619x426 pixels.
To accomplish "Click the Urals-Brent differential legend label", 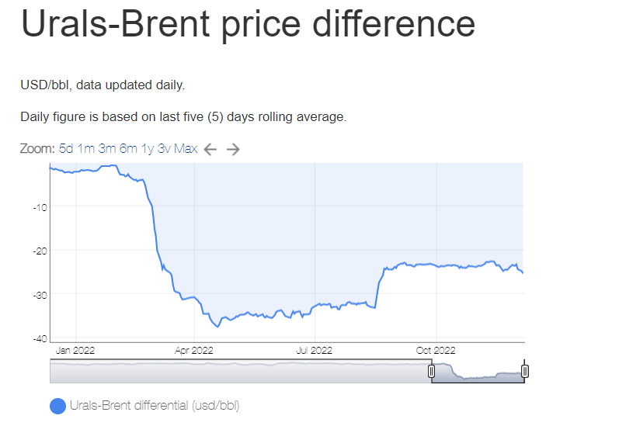I will [155, 406].
